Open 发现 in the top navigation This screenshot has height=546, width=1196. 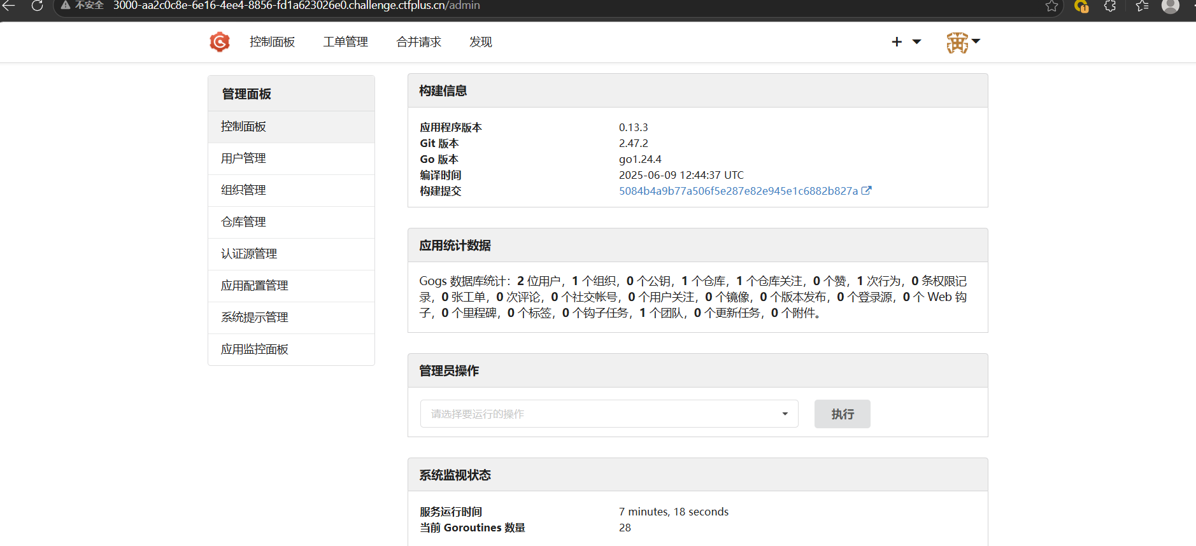[480, 42]
